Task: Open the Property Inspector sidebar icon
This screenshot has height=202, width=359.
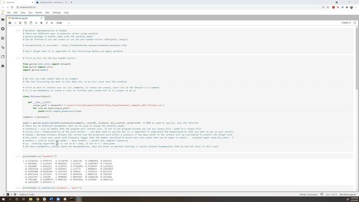Action: click(x=3, y=47)
